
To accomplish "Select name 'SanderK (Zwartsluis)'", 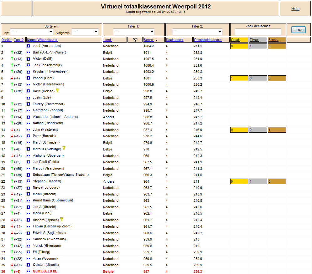I will click(49, 239).
